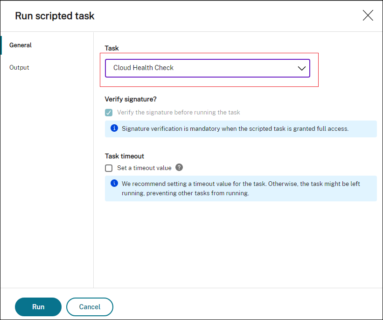Open the Output tab

click(x=19, y=68)
